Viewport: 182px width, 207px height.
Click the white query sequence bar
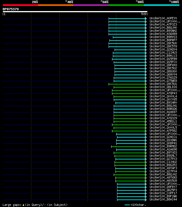pyautogui.click(x=75, y=12)
